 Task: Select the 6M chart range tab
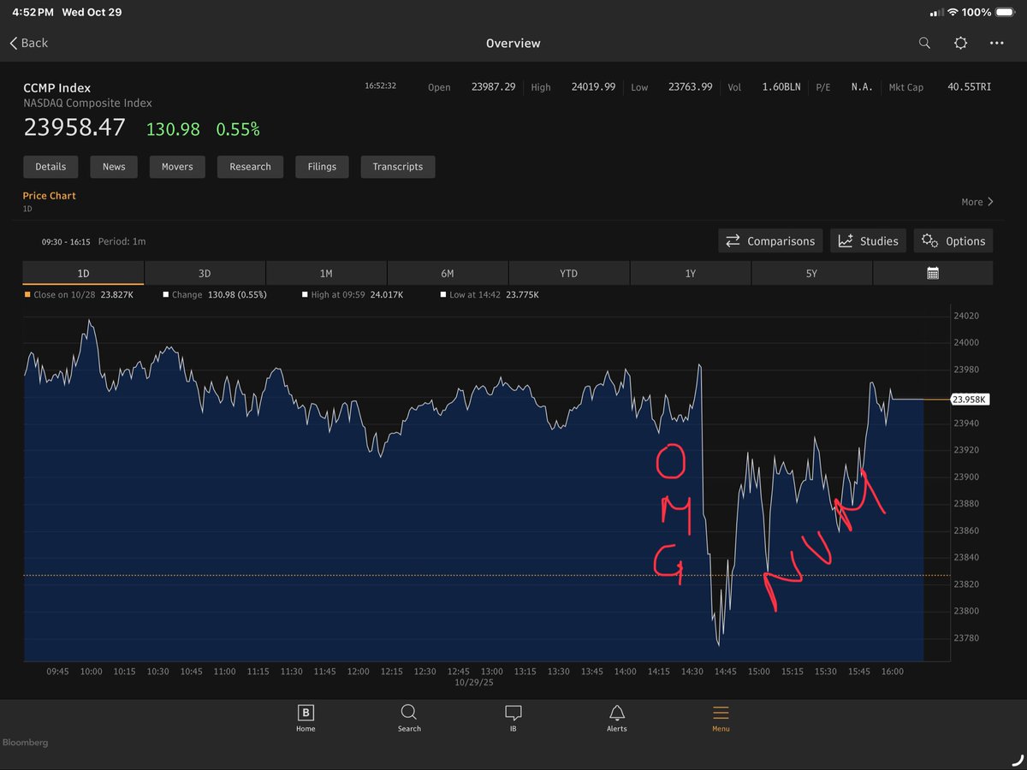pyautogui.click(x=448, y=273)
